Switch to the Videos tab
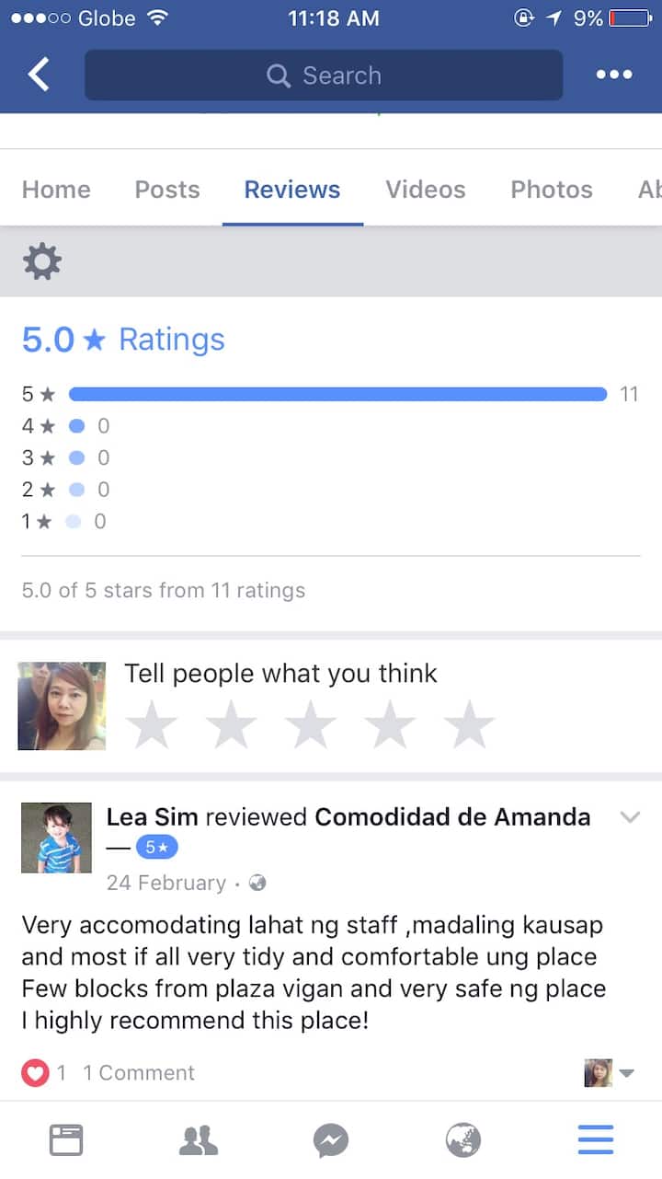 pyautogui.click(x=425, y=190)
